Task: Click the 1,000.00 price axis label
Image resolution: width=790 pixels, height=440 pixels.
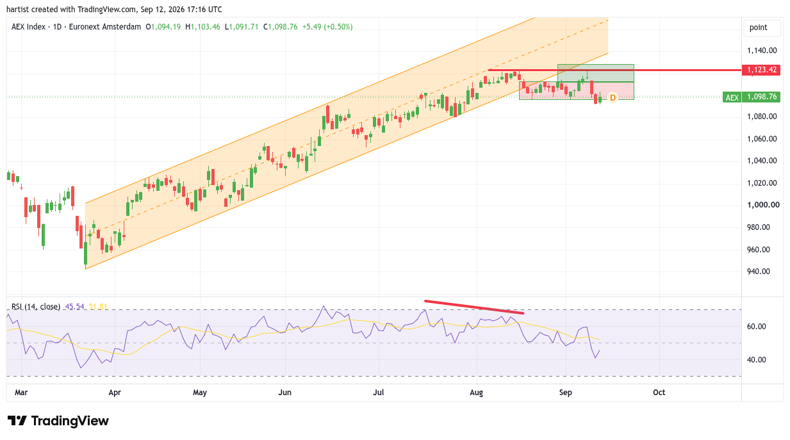Action: [762, 205]
